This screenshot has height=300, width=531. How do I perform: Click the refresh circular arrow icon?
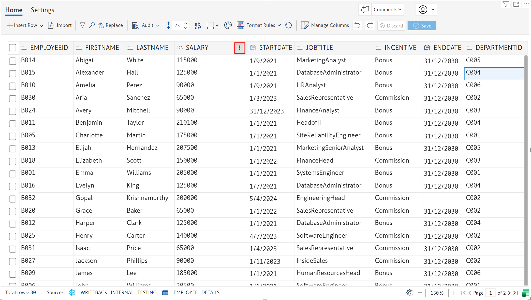tap(288, 25)
